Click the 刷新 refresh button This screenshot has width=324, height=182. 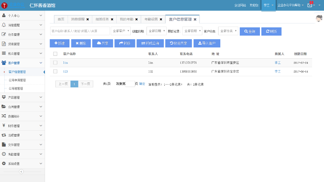(271, 31)
